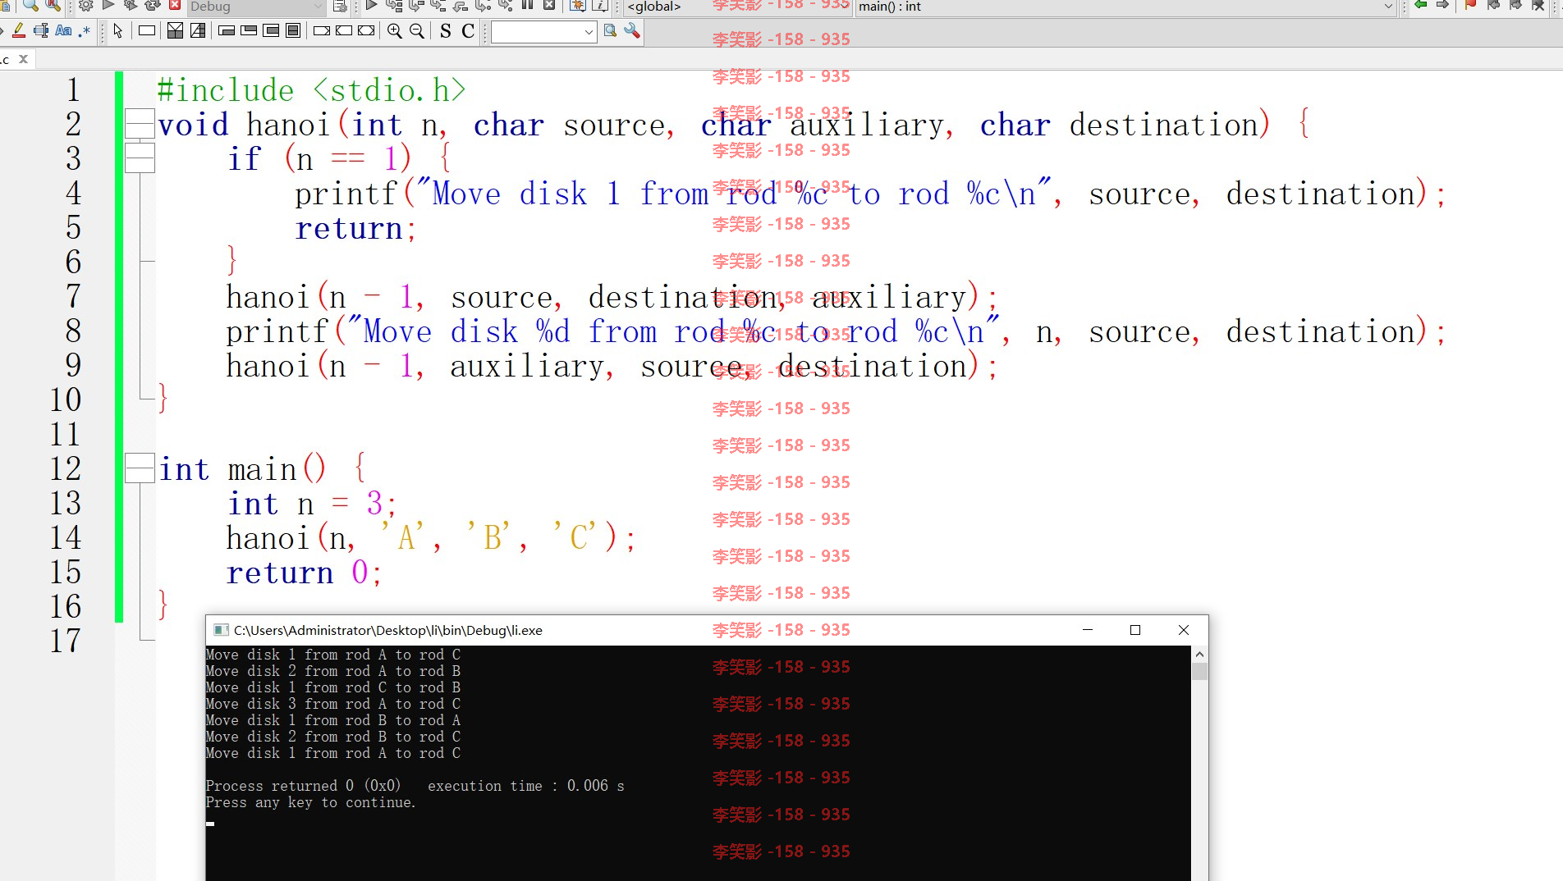
Task: Toggle the match case Aa icon
Action: [63, 31]
